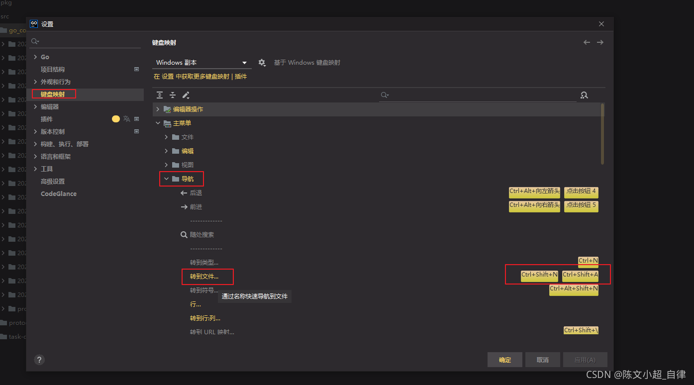Expand the 工具 settings section
The width and height of the screenshot is (694, 385).
(35, 169)
